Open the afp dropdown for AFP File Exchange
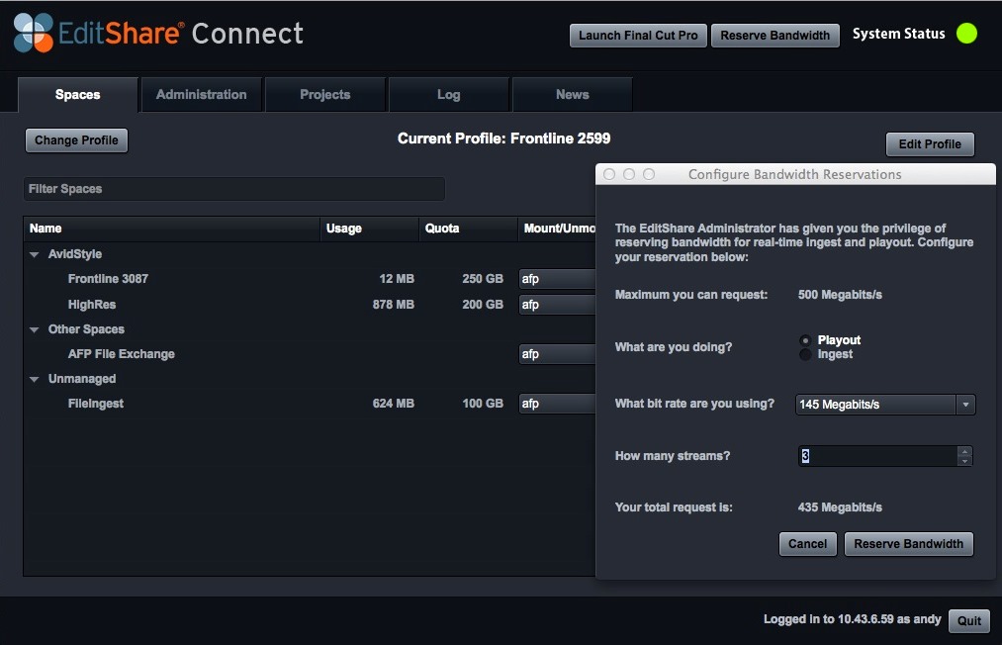The height and width of the screenshot is (645, 1002). point(557,354)
